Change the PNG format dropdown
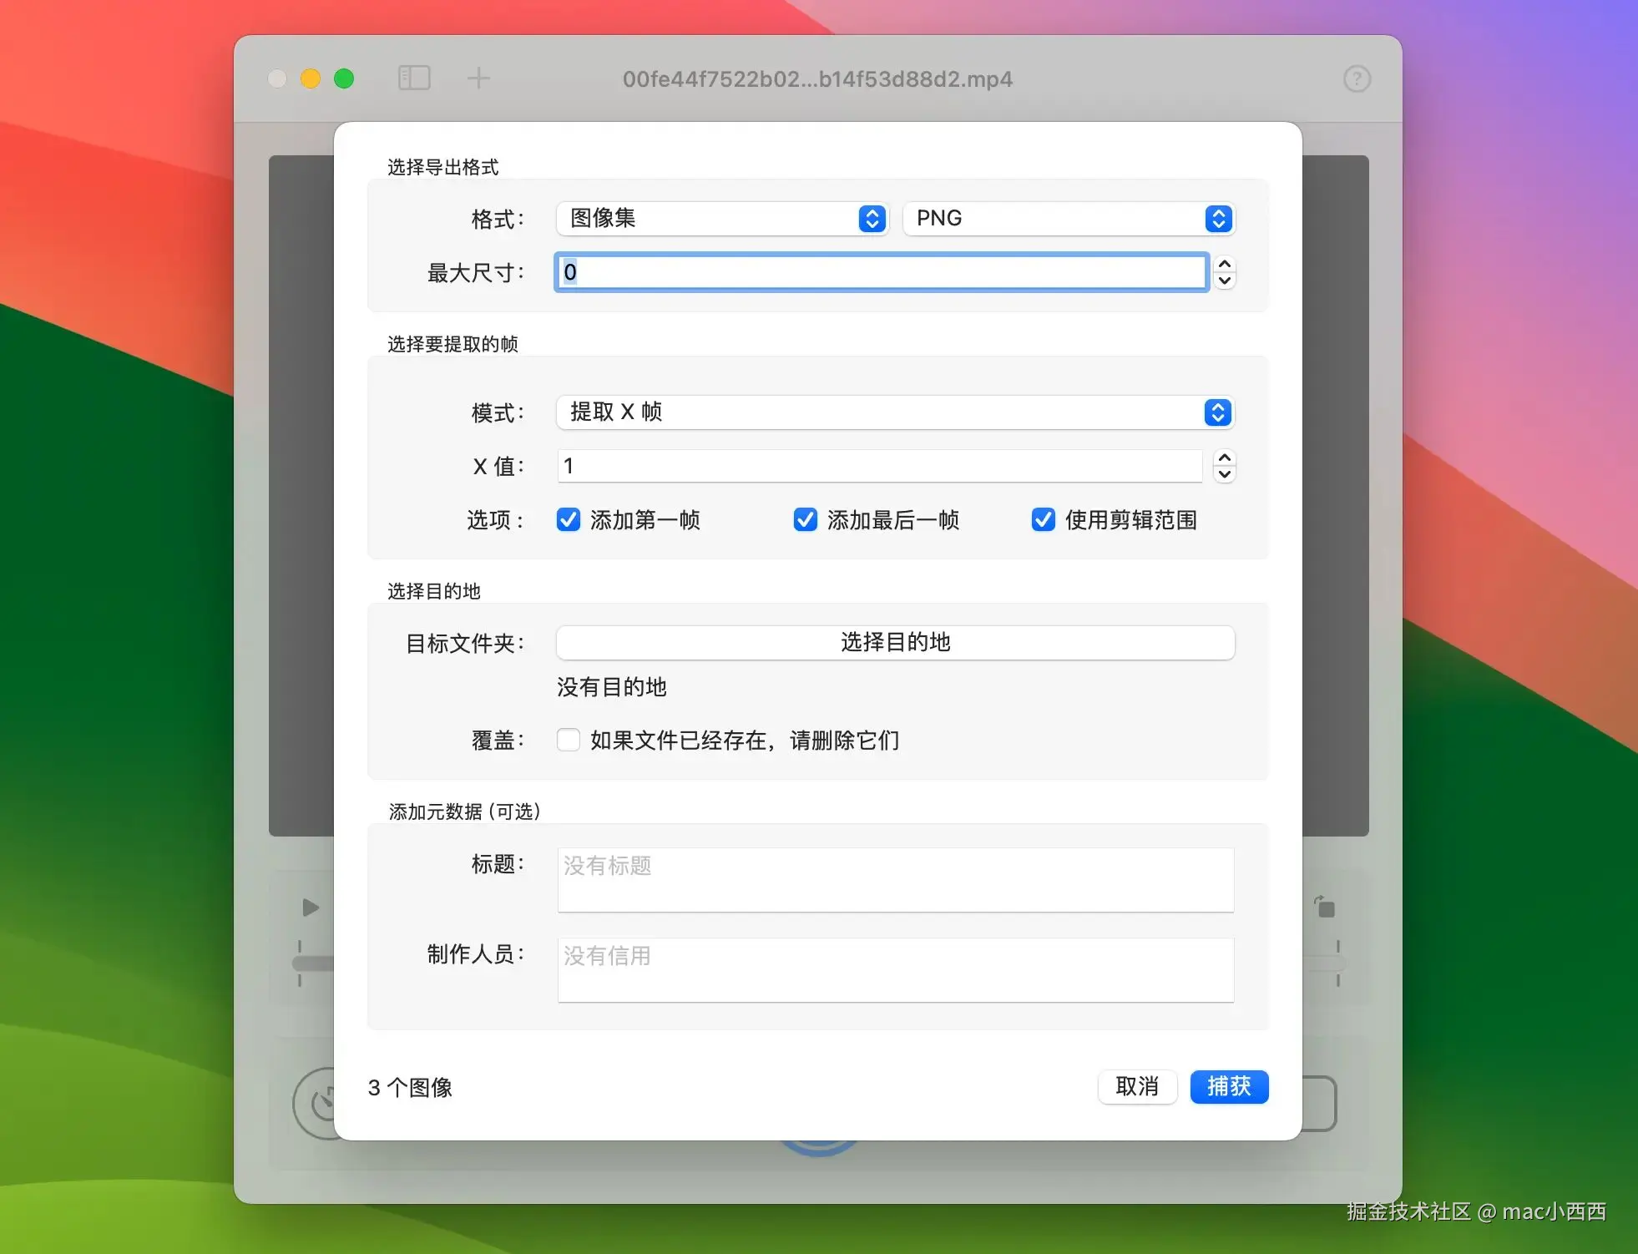 (x=1068, y=219)
